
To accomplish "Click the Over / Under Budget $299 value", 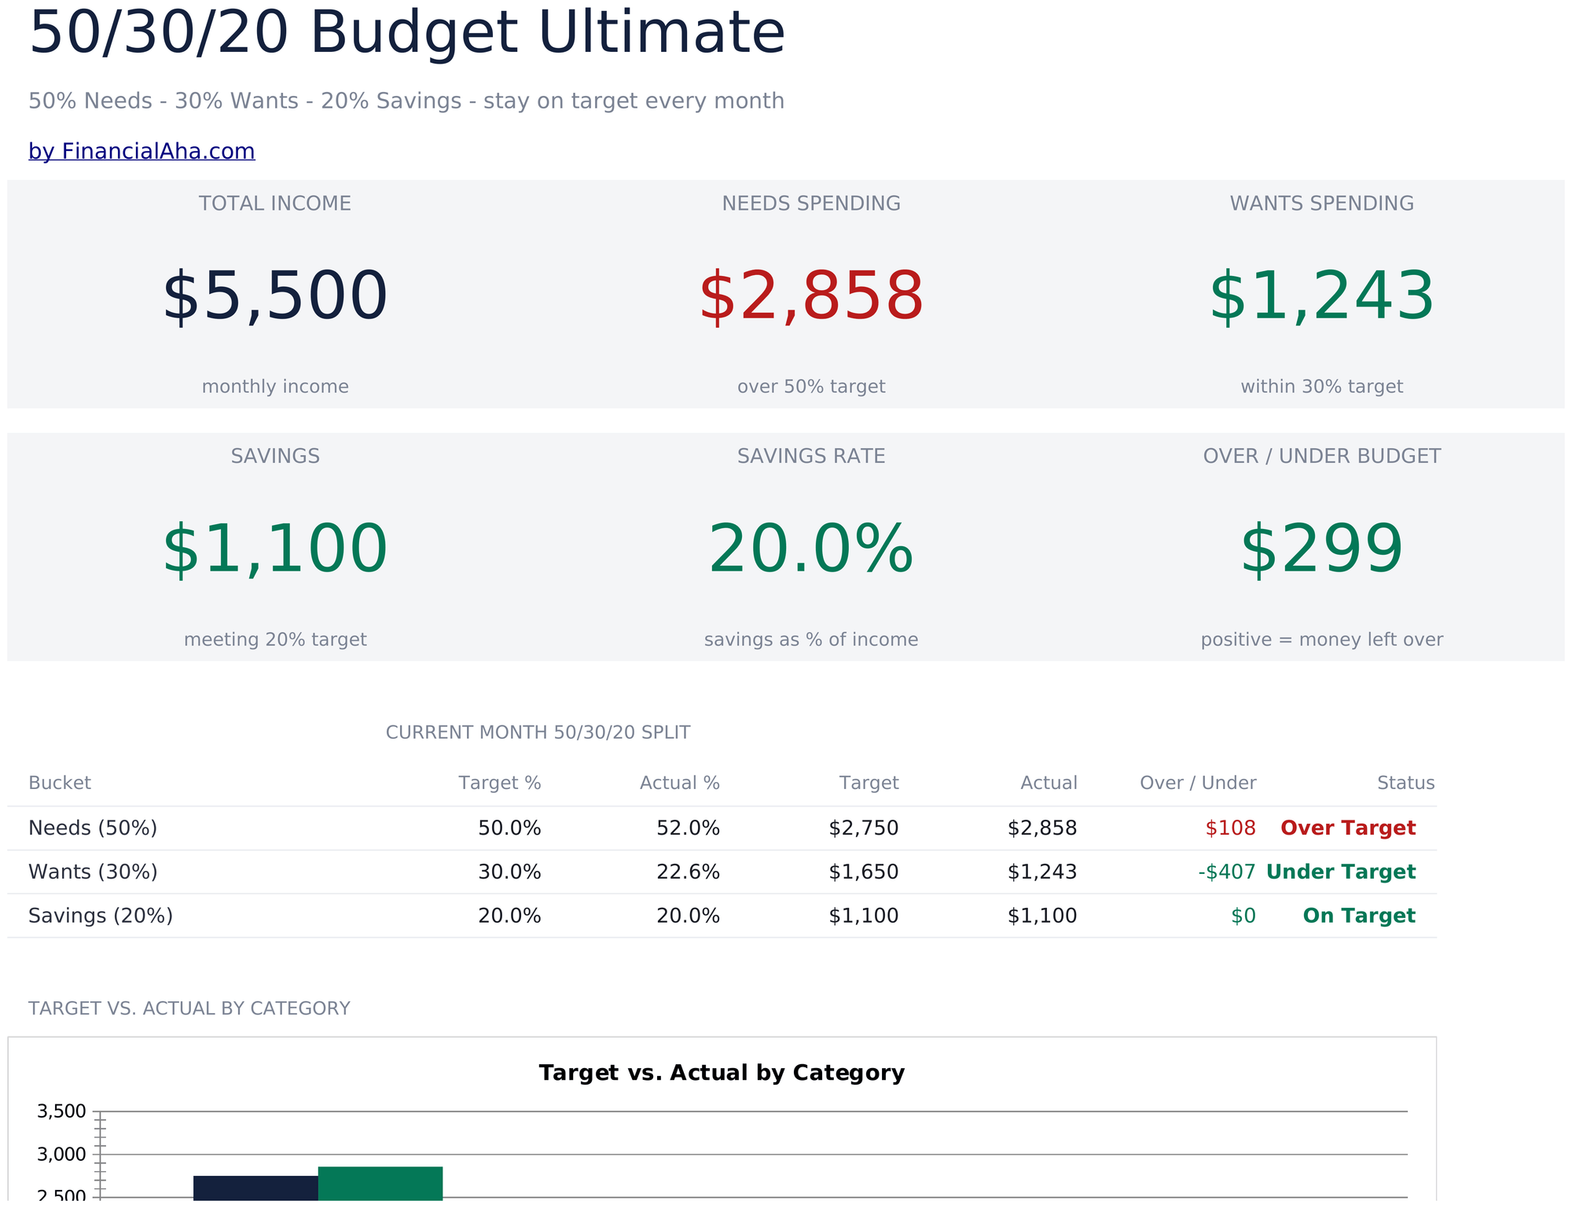I will (x=1322, y=550).
